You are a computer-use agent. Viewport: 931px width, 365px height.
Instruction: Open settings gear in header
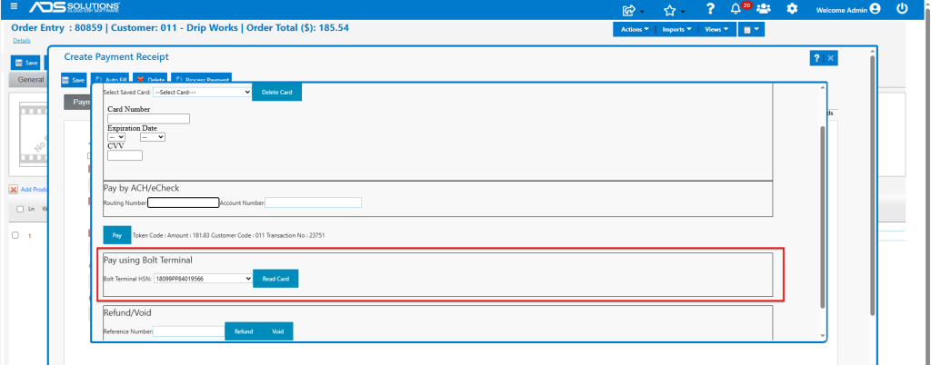792,9
